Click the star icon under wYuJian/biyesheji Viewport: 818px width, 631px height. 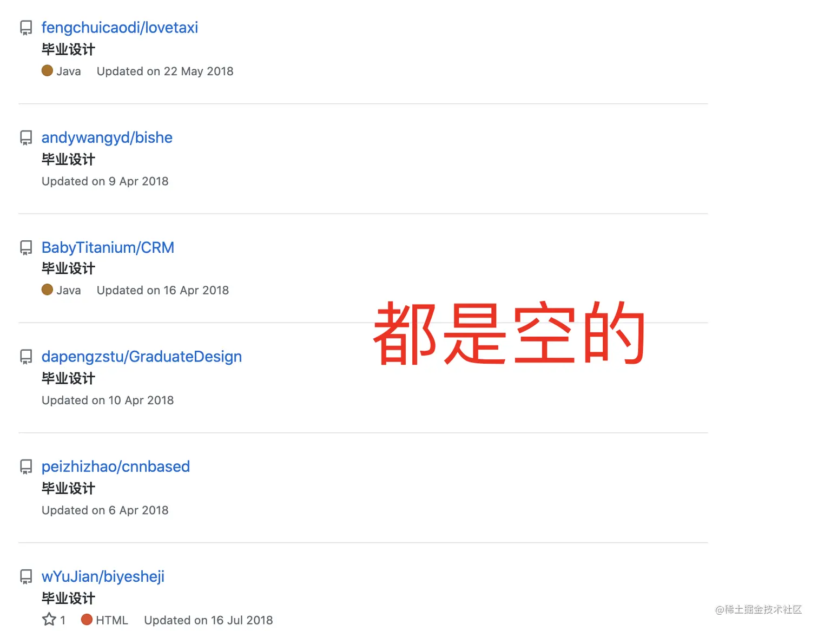(49, 619)
